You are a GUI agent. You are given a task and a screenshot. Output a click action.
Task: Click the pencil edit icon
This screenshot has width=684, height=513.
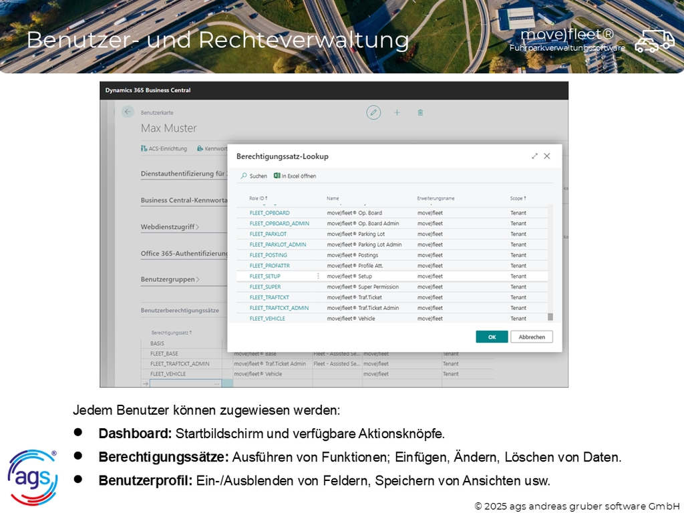click(x=373, y=112)
